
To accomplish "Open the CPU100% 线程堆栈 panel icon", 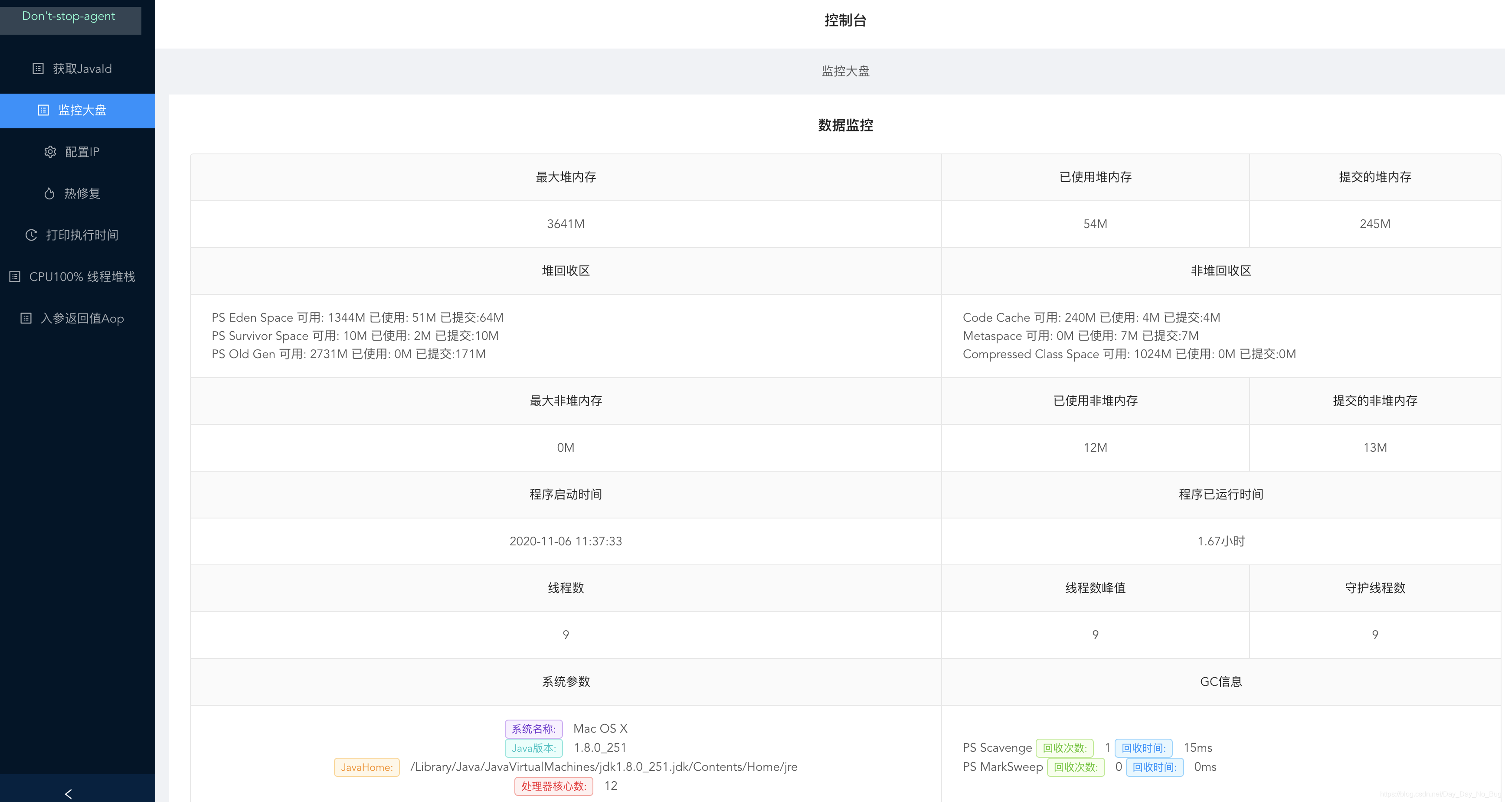I will pyautogui.click(x=15, y=277).
